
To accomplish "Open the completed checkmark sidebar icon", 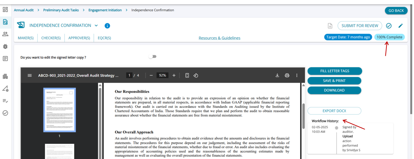I will [x=5, y=113].
